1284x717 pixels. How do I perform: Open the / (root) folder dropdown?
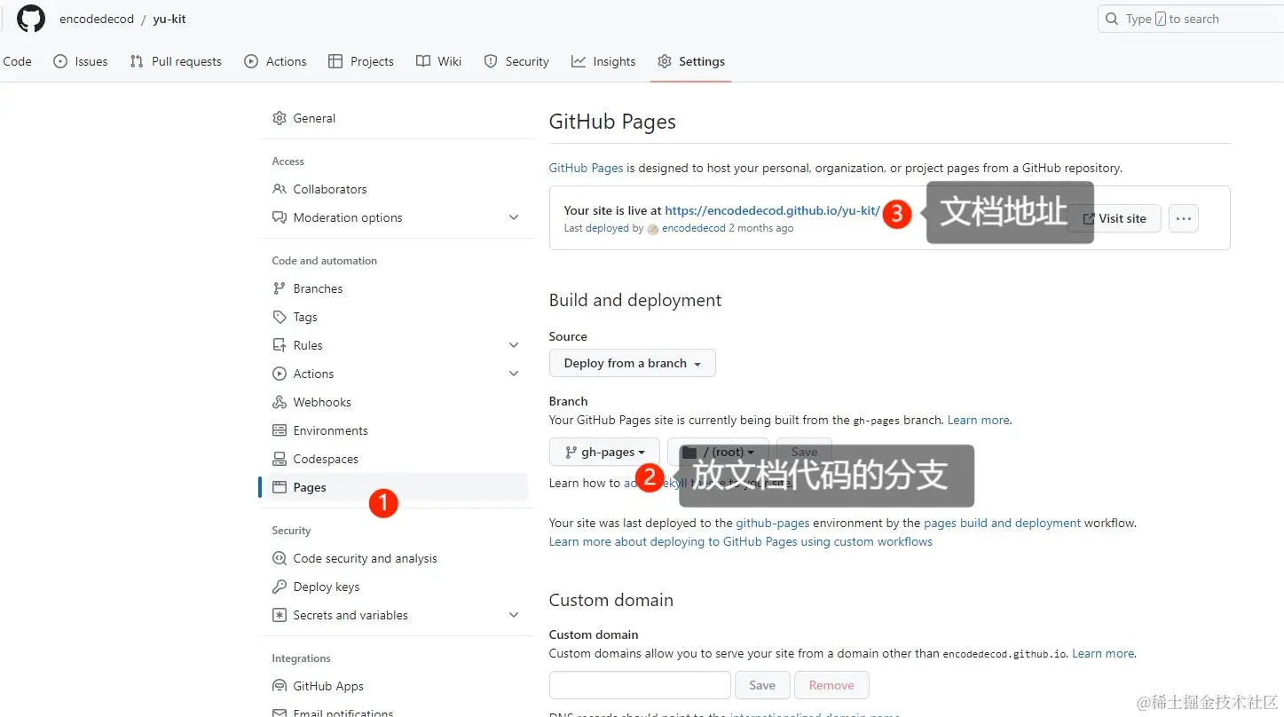718,452
